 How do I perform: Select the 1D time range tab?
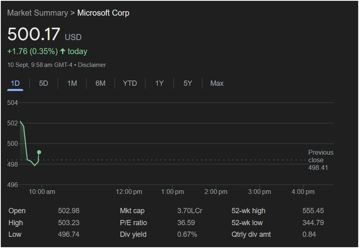pos(15,83)
